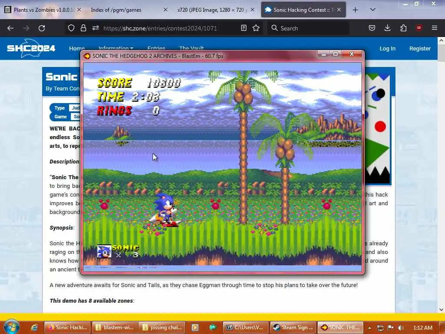Click the media player taskbar icon
Viewport: 445px width, 334px height.
click(195, 327)
